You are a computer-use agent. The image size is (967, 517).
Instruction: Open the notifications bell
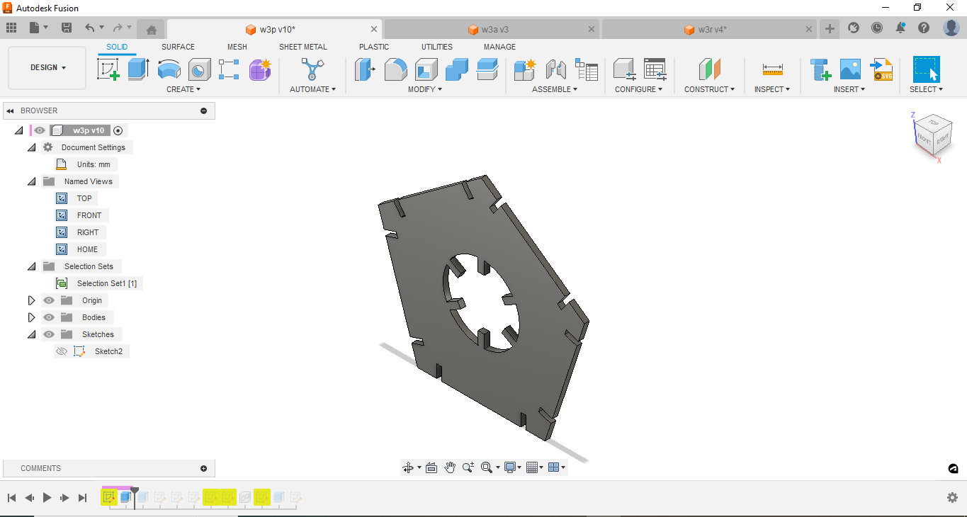click(x=900, y=28)
